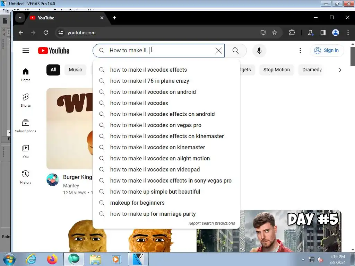Open Burger King video title
This screenshot has width=355, height=266.
coord(78,177)
